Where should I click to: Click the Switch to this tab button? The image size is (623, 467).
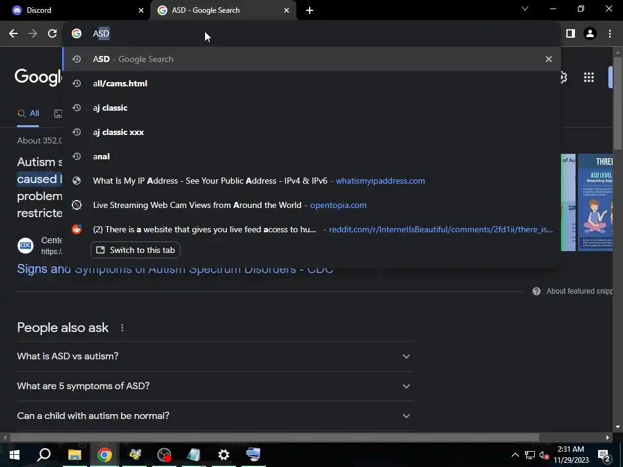(x=136, y=250)
